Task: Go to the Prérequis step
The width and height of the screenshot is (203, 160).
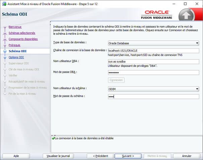Action: (x=14, y=45)
